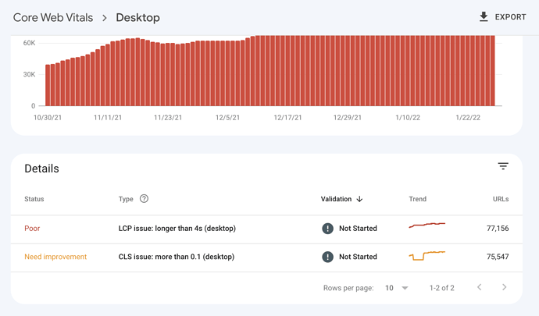Click the Need improvement status label
Image resolution: width=539 pixels, height=316 pixels.
(55, 257)
